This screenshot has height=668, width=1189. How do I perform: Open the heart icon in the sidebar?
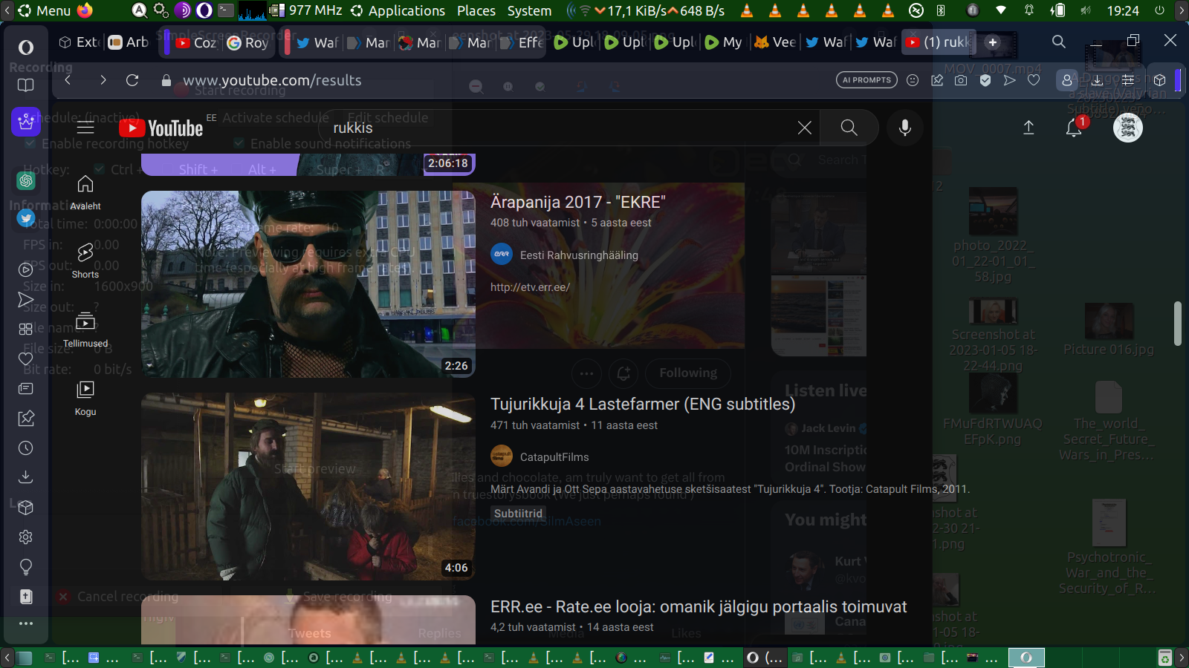click(x=26, y=358)
